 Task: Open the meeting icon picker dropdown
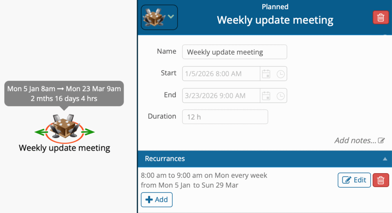159,17
